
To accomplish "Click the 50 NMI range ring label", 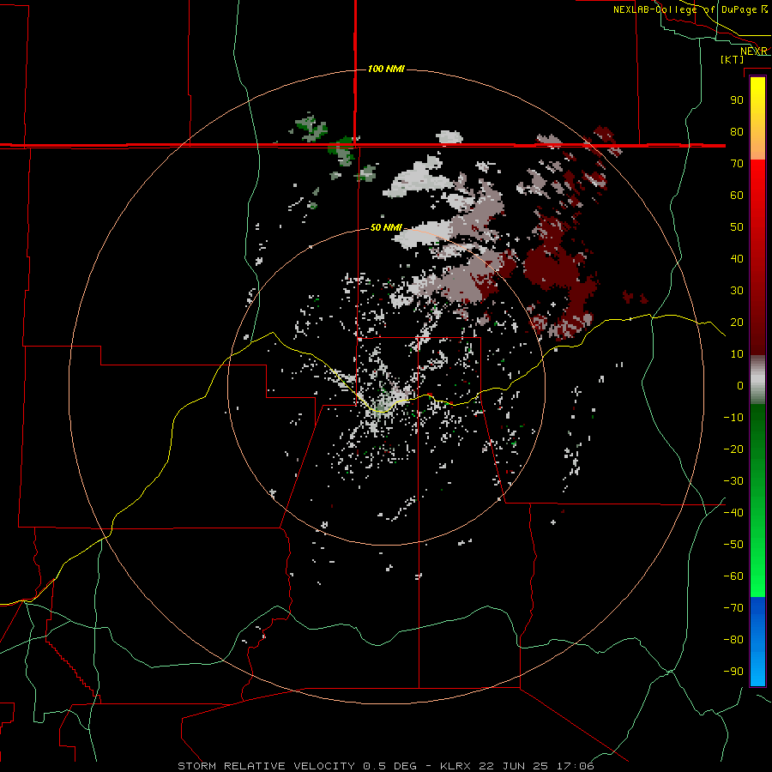I will click(x=386, y=227).
